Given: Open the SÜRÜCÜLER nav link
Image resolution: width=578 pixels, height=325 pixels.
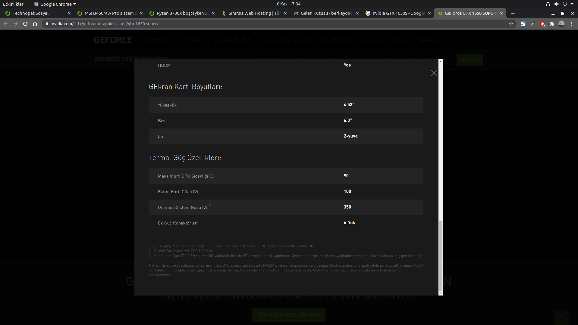Looking at the screenshot, I should (336, 40).
